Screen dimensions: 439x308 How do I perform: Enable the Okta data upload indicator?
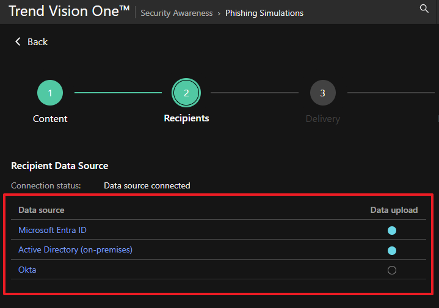392,270
